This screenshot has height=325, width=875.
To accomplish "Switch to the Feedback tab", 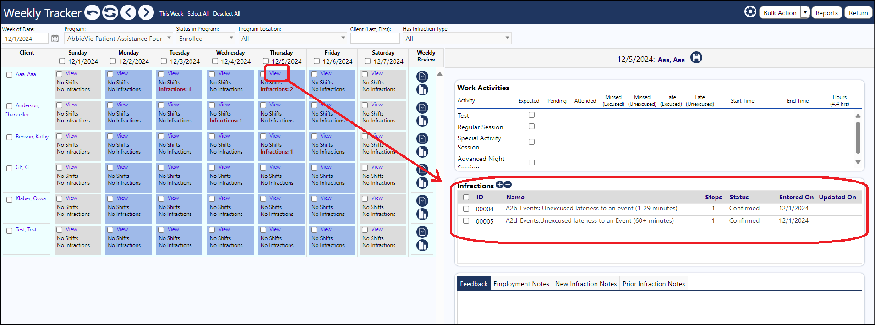I will pyautogui.click(x=474, y=284).
